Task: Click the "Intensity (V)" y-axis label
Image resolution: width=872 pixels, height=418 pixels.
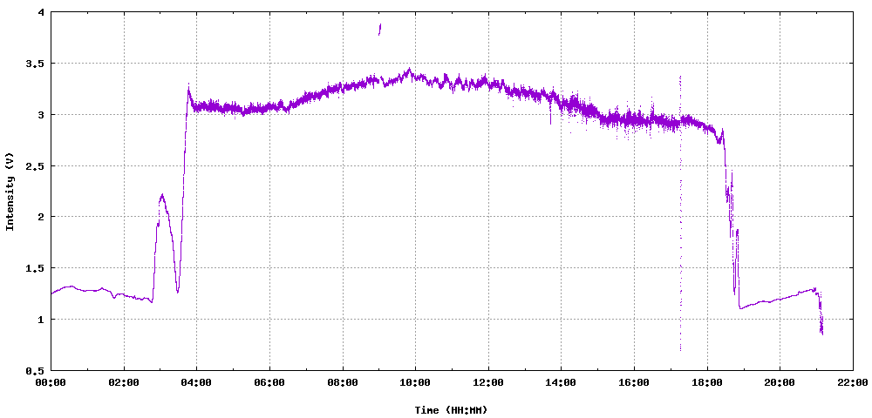Action: [x=10, y=191]
